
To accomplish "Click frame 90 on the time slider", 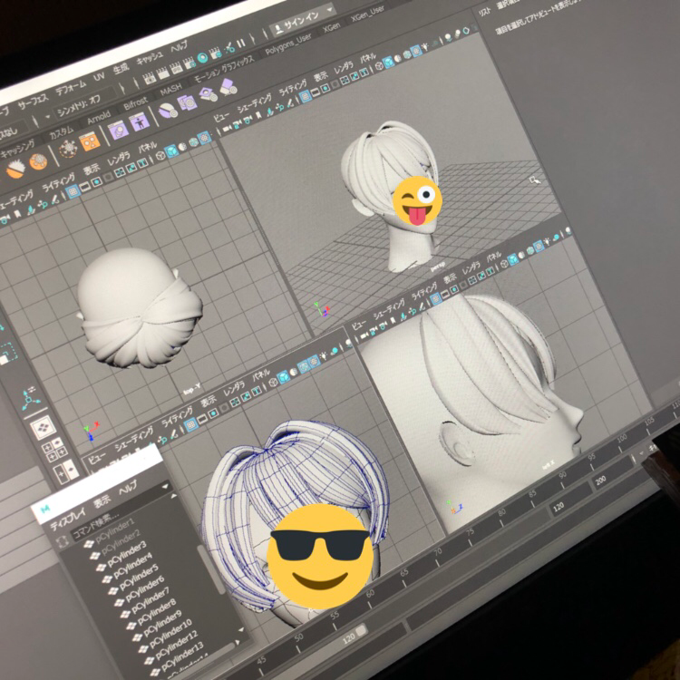I will [x=562, y=475].
